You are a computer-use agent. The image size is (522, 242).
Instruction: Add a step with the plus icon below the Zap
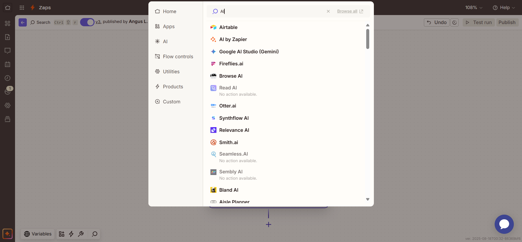pos(269,224)
